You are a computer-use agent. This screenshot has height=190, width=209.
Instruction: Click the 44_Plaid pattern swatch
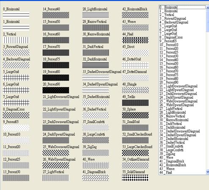pos(135,40)
